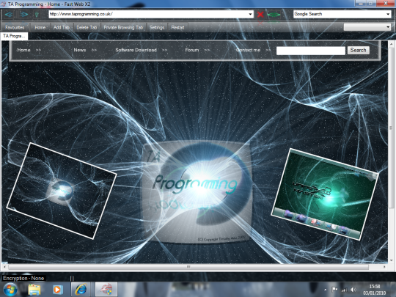Open Internet Explorer taskbar icon

pyautogui.click(x=81, y=290)
